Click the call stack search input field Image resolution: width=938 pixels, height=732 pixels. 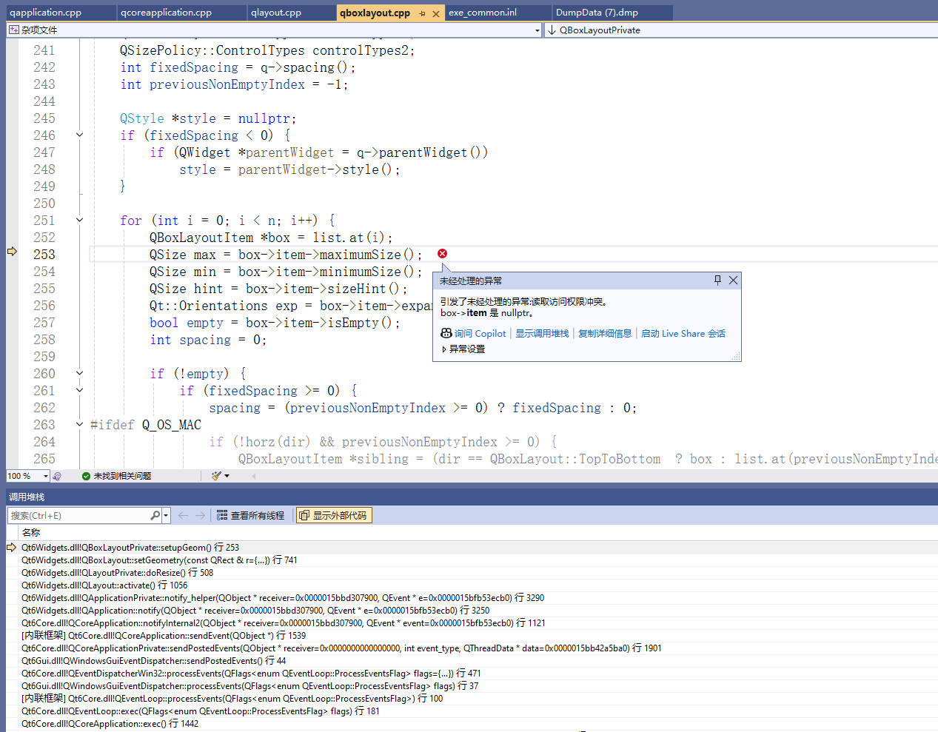click(79, 515)
